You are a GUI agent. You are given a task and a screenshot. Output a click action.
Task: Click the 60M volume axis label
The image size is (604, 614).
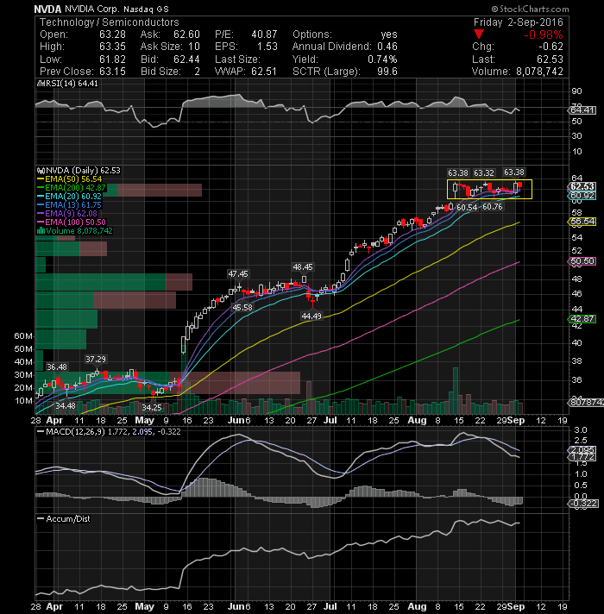pos(23,336)
